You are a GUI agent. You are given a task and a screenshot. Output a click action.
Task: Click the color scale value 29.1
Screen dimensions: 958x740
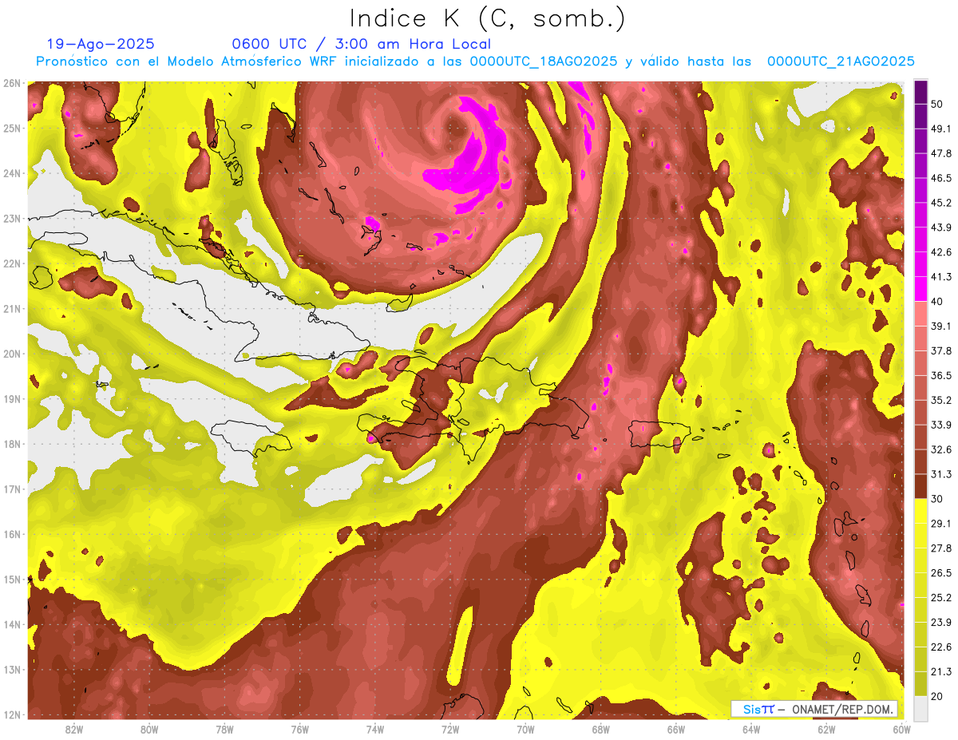pos(941,524)
